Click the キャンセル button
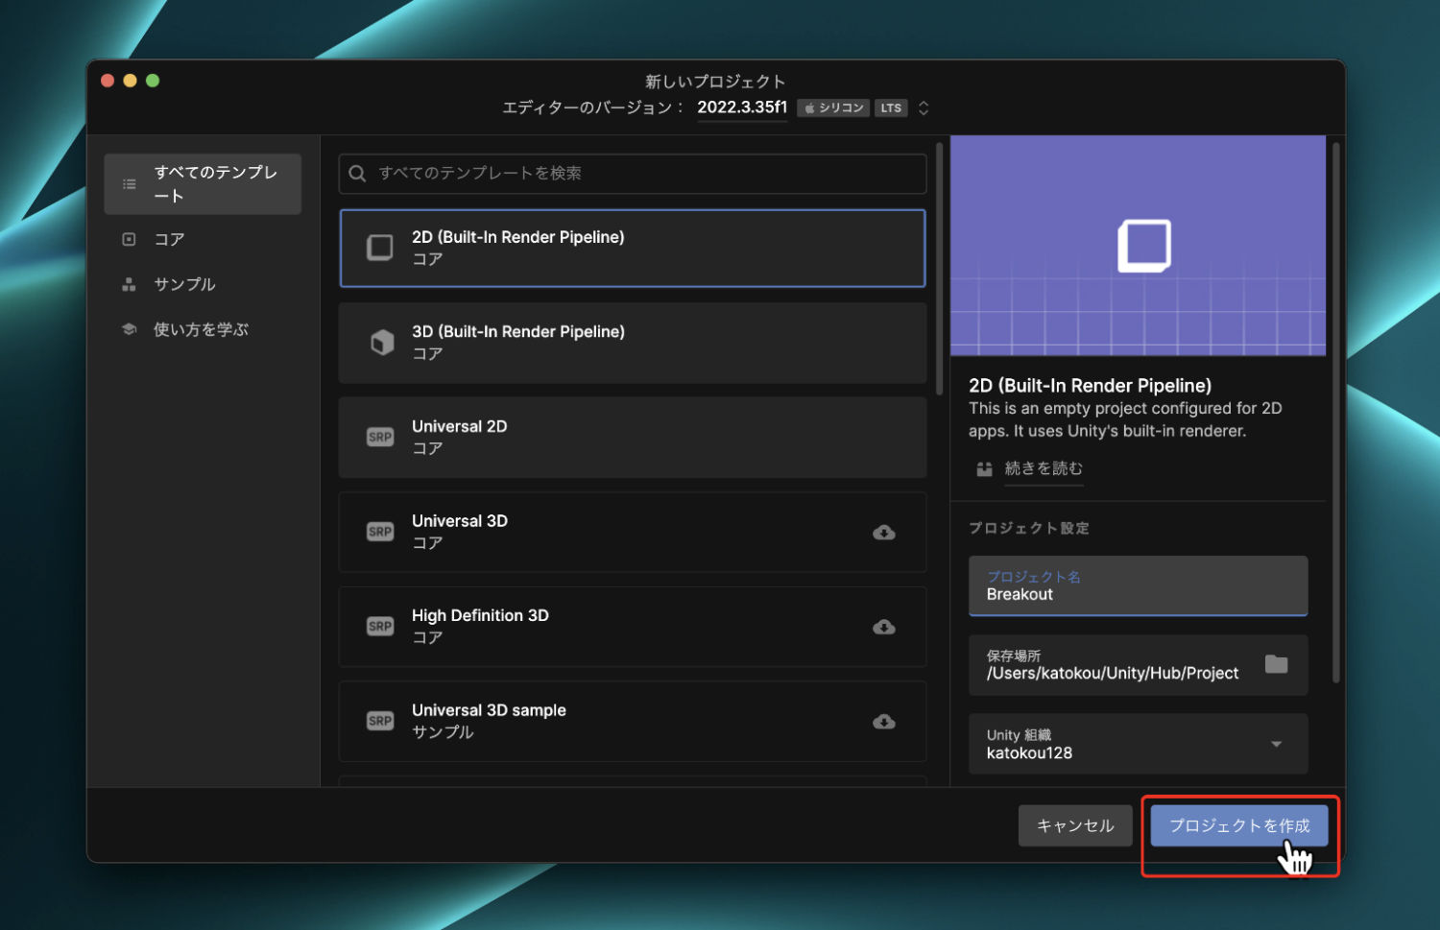Screen dimensions: 1440x930 (x=1075, y=825)
